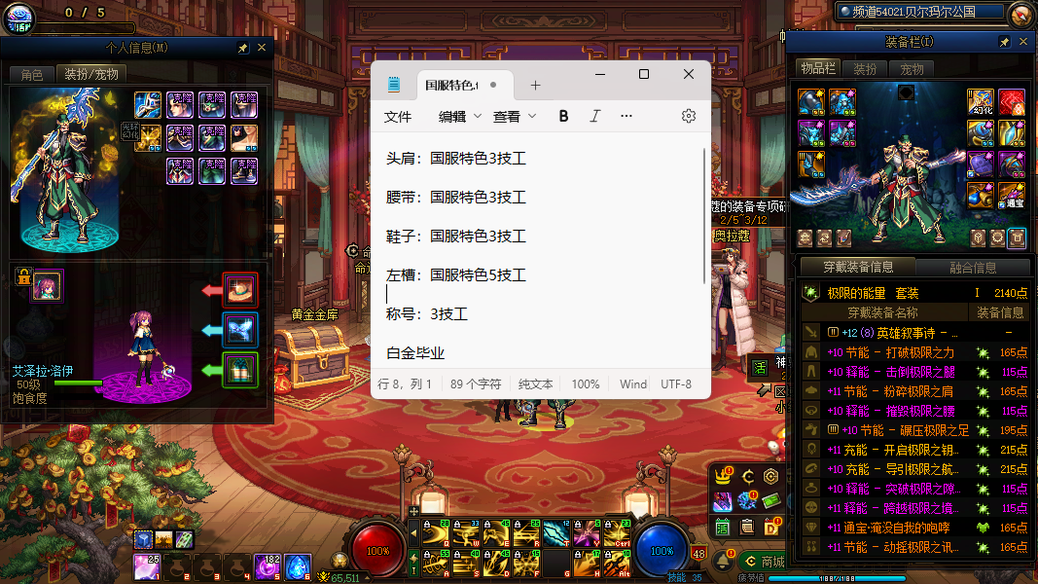Add a new Notepad tab
The width and height of the screenshot is (1038, 584).
click(535, 85)
